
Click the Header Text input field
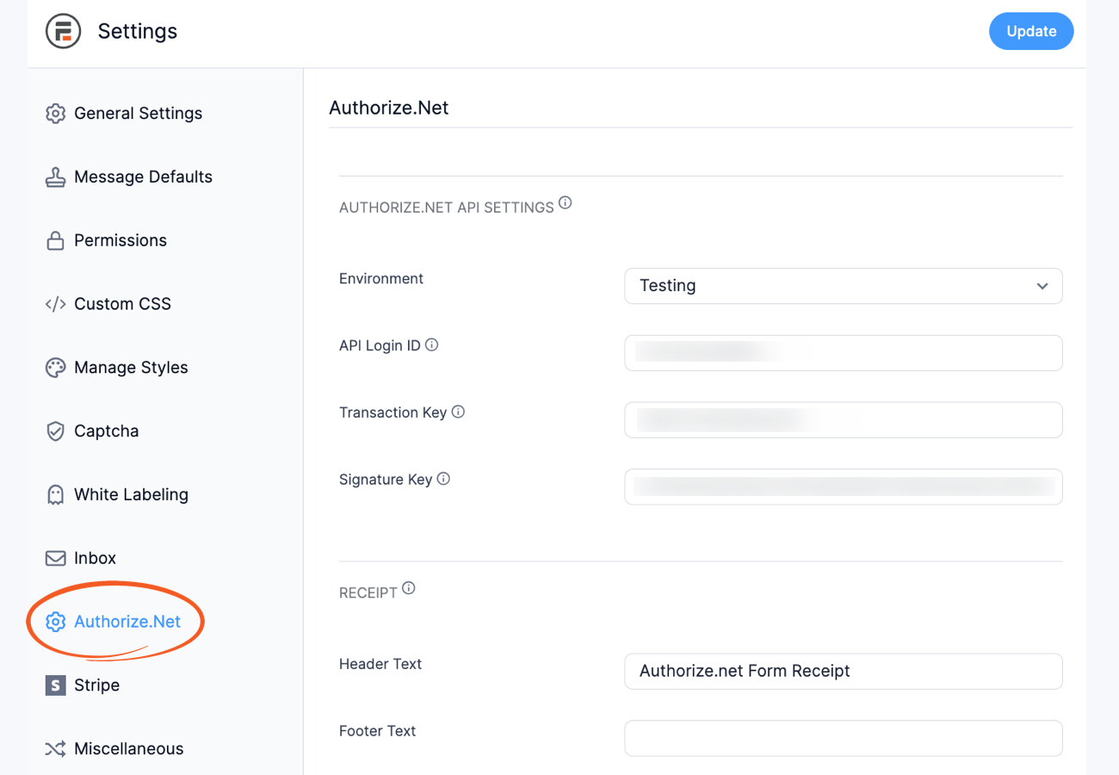click(844, 672)
